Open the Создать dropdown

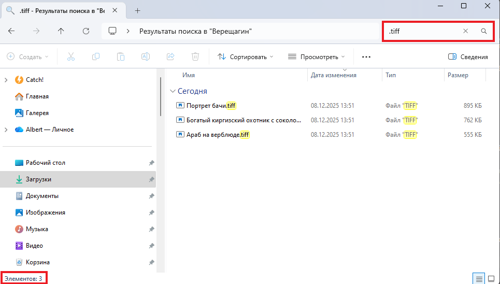(x=28, y=57)
